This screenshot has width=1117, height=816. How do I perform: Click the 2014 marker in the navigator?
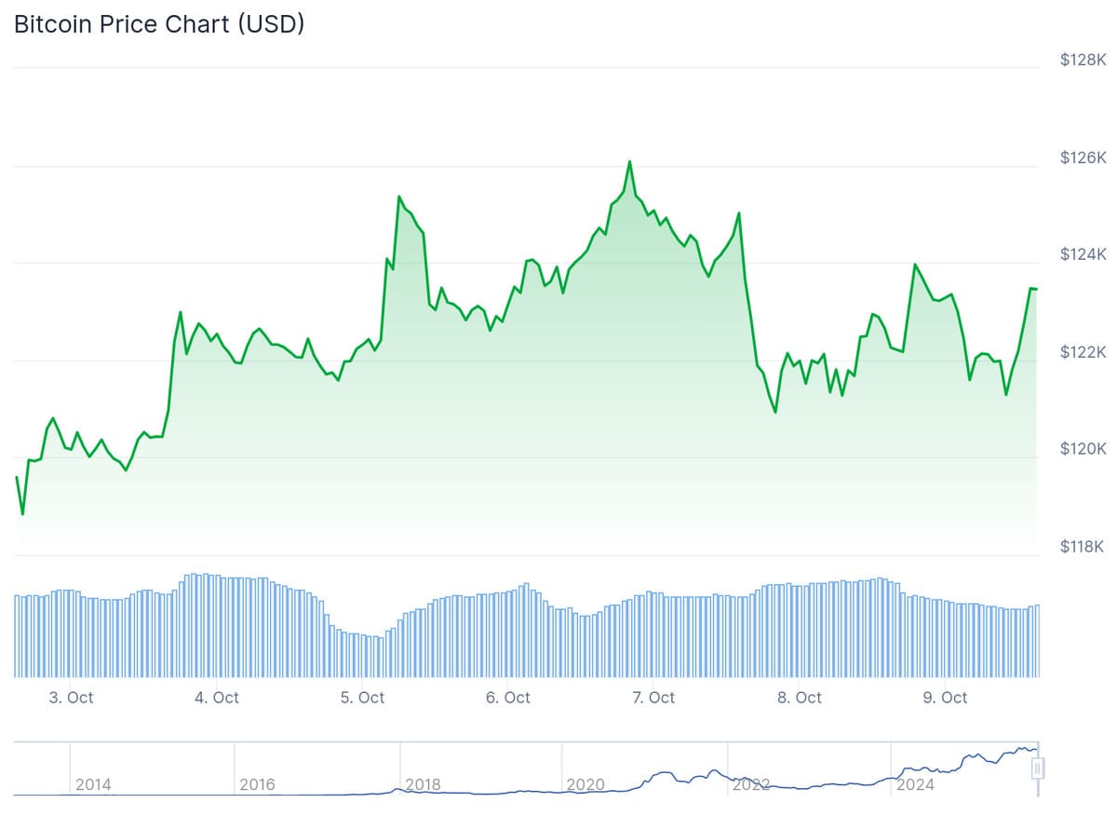pyautogui.click(x=93, y=784)
